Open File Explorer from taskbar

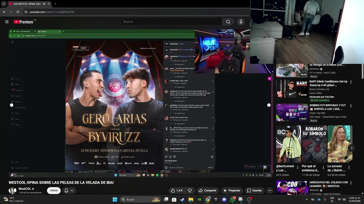click(191, 199)
